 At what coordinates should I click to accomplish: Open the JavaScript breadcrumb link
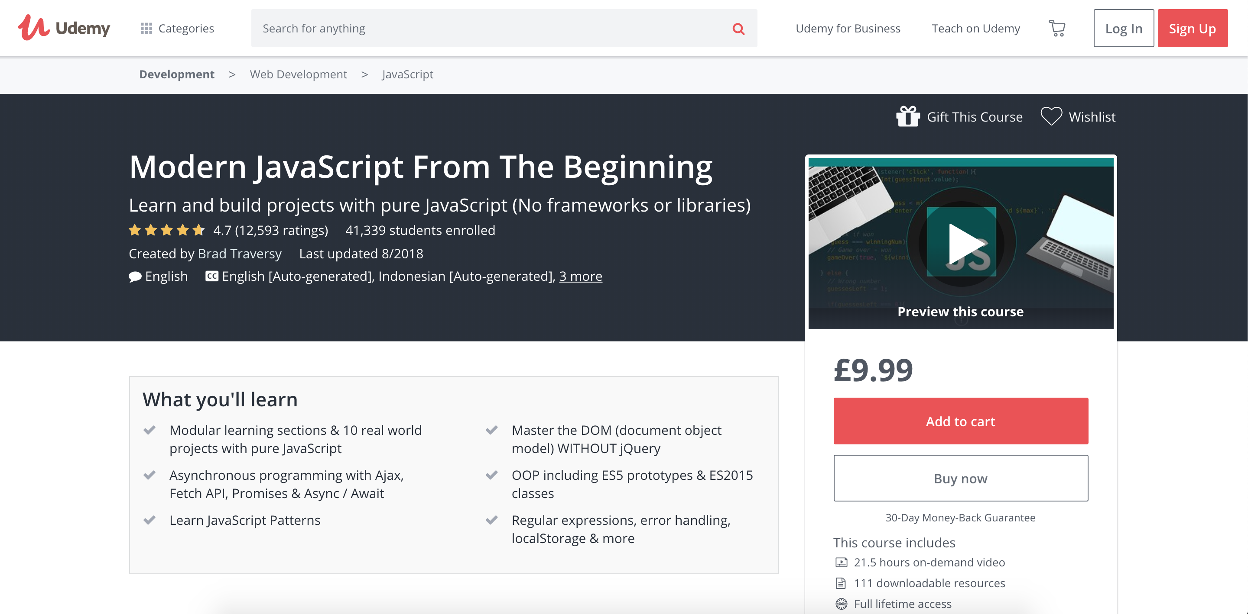tap(407, 74)
